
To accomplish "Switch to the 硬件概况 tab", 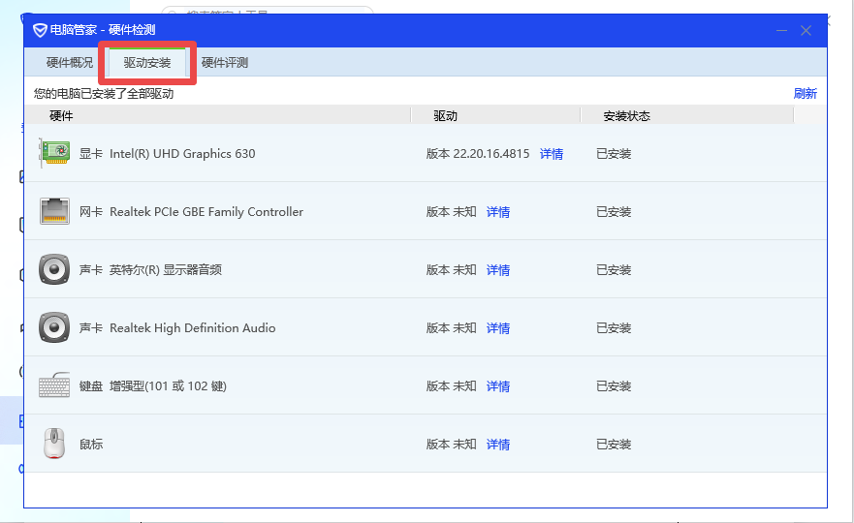I will pos(70,63).
